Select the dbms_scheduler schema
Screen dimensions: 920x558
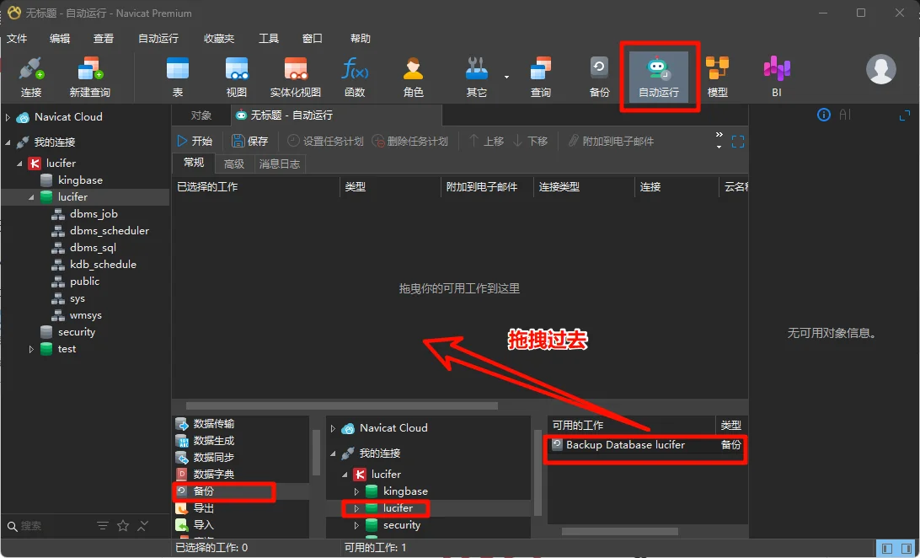point(110,231)
